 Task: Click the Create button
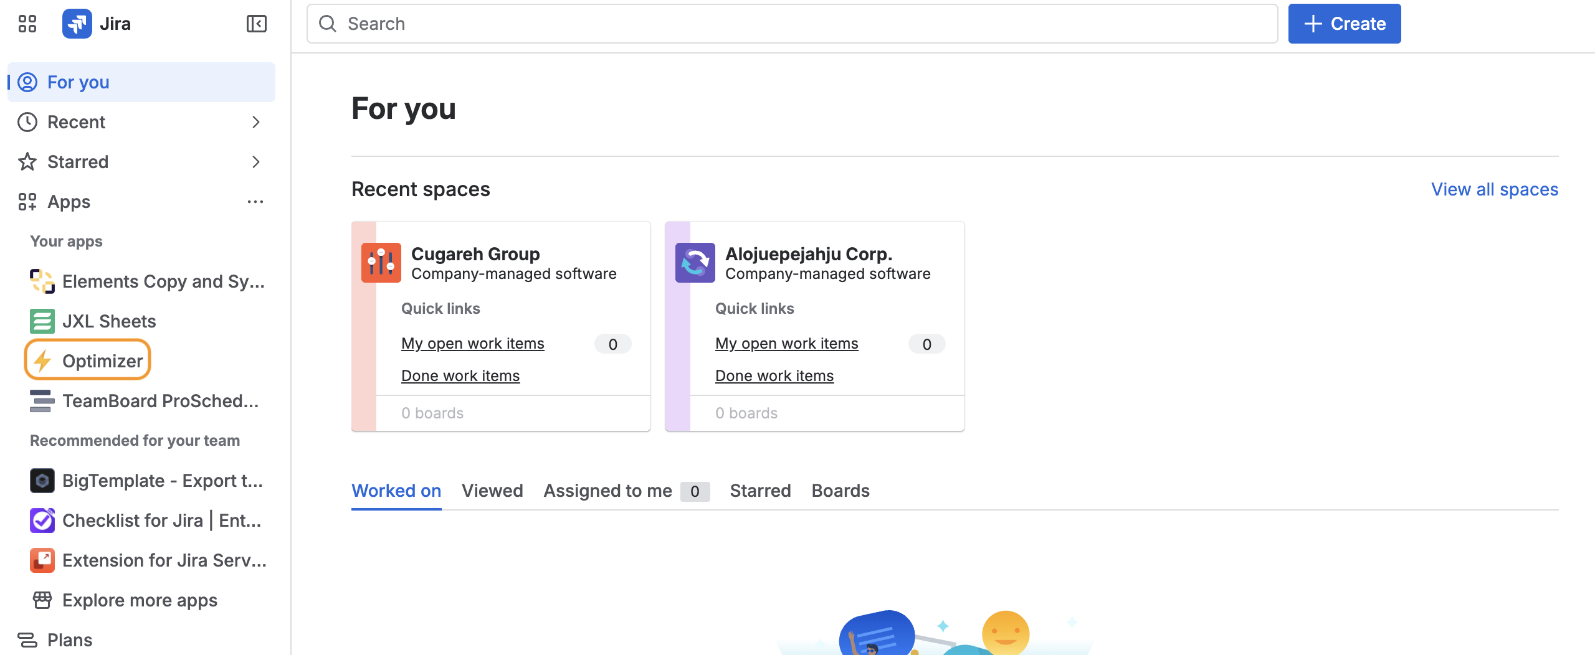[1345, 24]
